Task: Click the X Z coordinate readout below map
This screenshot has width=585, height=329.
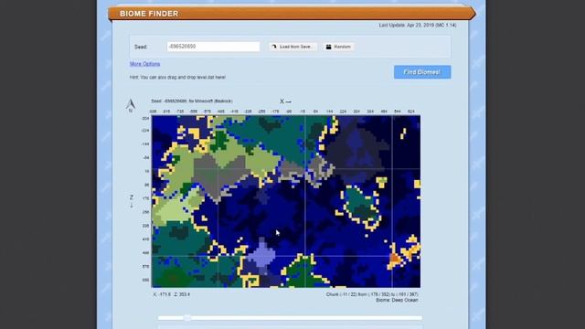Action: tap(172, 294)
